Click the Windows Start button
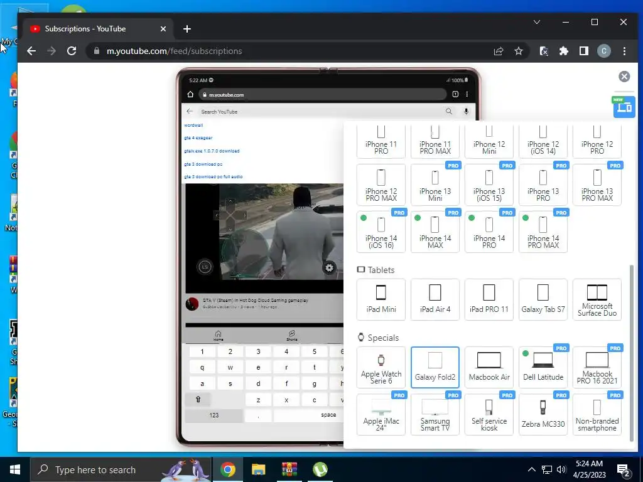This screenshot has height=482, width=643. click(x=15, y=469)
